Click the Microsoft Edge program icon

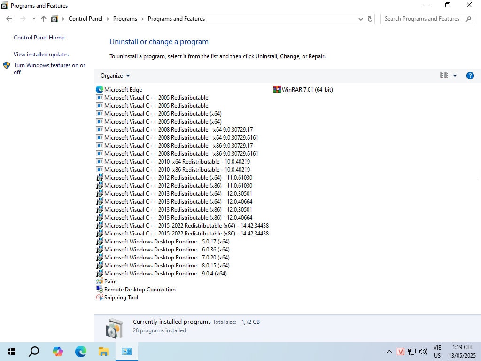click(100, 89)
